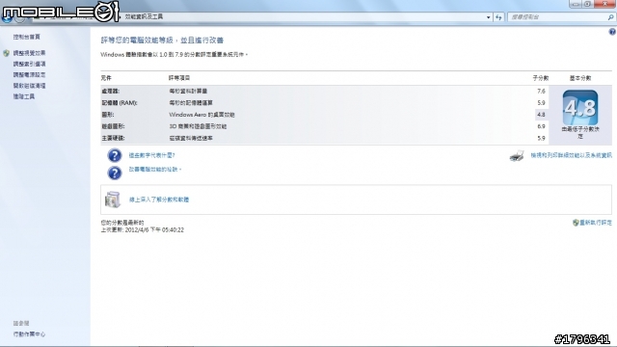Select the 記憶體 (RAM) row

325,103
